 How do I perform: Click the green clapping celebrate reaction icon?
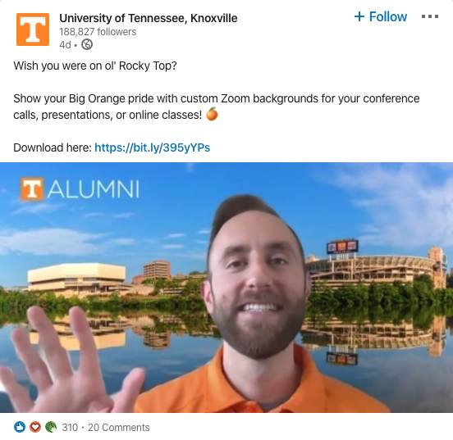coord(51,427)
